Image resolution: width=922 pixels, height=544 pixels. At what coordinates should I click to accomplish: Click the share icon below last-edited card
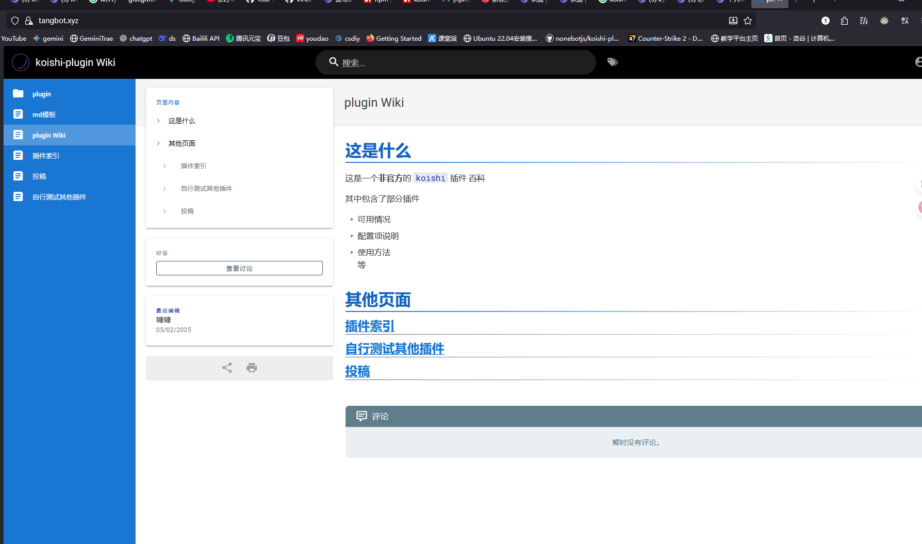tap(227, 368)
